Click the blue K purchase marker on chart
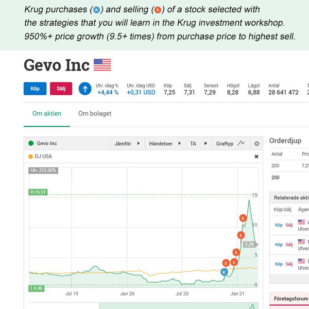This screenshot has width=309, height=309. 224,272
